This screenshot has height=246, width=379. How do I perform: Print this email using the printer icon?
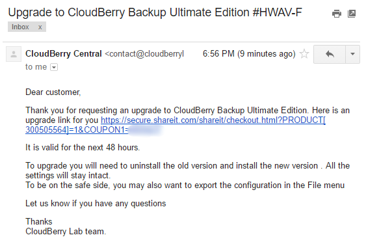337,14
